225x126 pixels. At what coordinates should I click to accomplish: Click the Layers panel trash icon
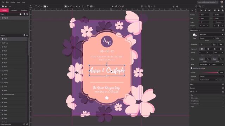(24, 35)
